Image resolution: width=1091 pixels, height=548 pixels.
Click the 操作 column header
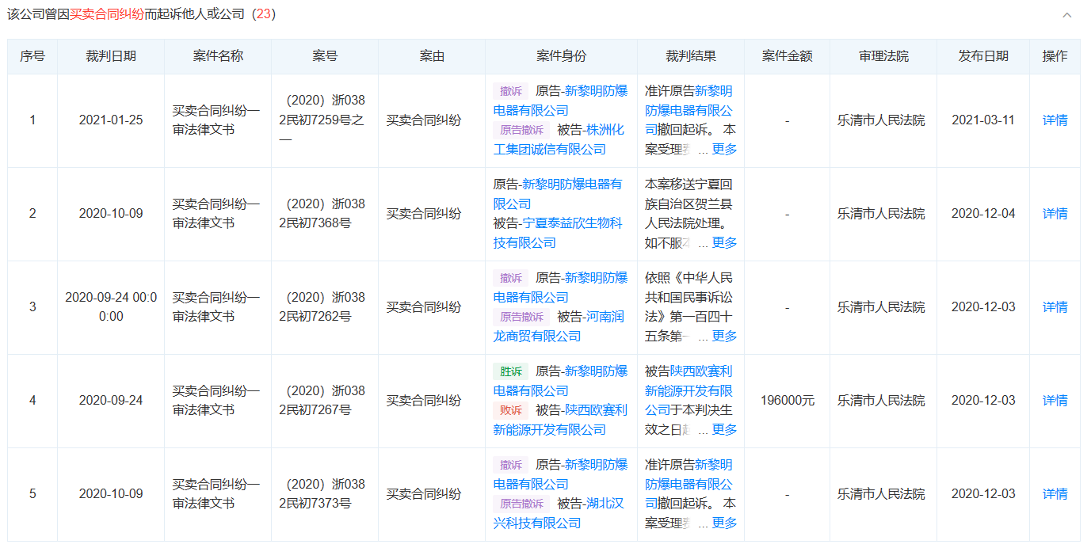1055,56
